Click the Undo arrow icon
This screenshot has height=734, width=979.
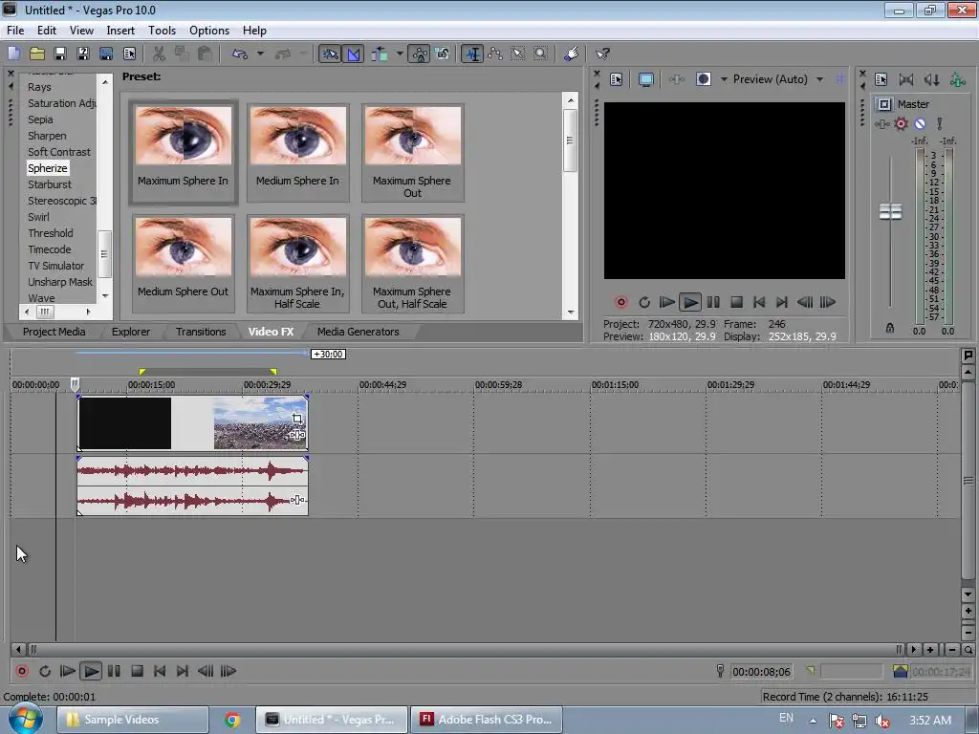240,54
